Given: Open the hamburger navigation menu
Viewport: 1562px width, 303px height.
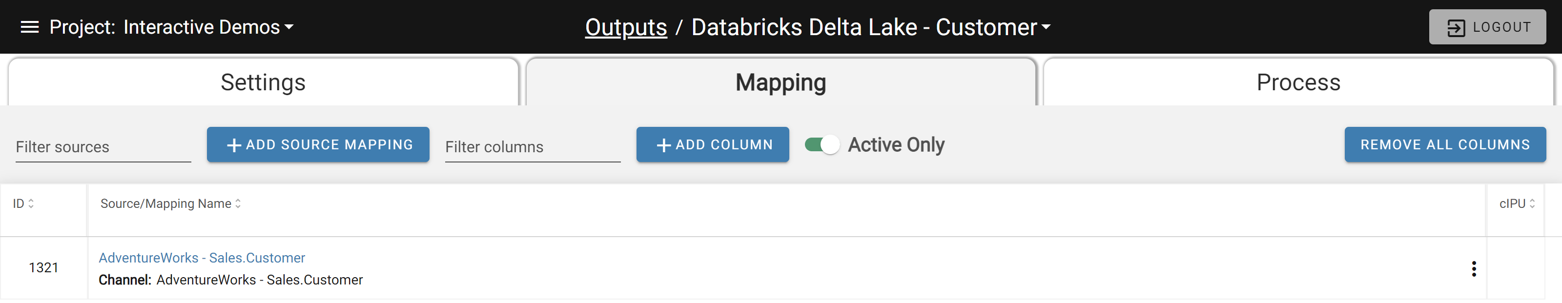Looking at the screenshot, I should coord(28,26).
